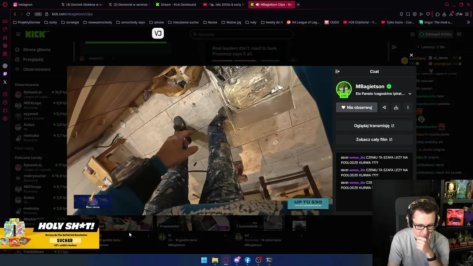Open the norwegia bookmark folder
This screenshot has height=266, width=473.
pyautogui.click(x=70, y=22)
